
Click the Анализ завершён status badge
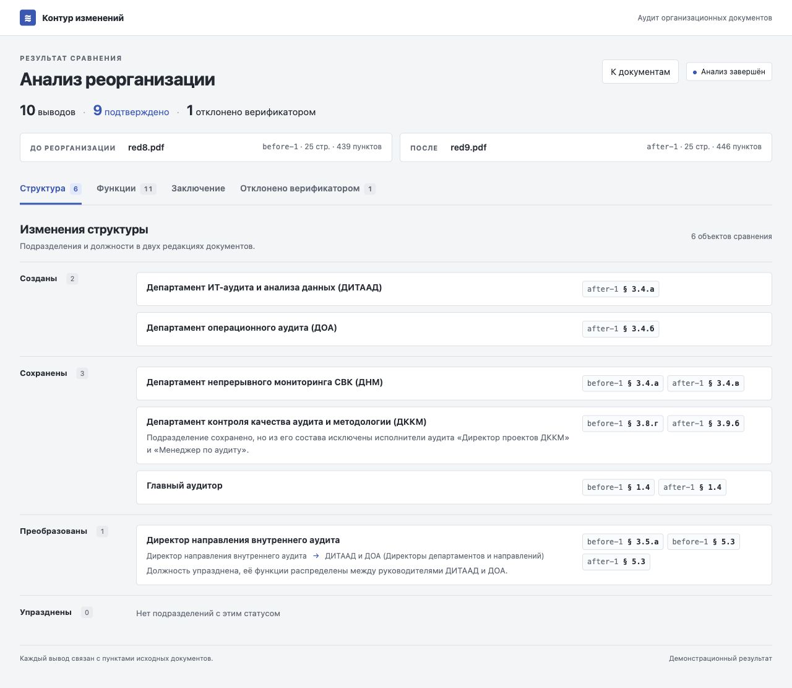coord(729,72)
